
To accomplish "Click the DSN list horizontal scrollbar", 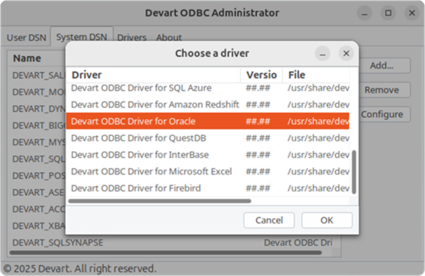I will click(166, 253).
